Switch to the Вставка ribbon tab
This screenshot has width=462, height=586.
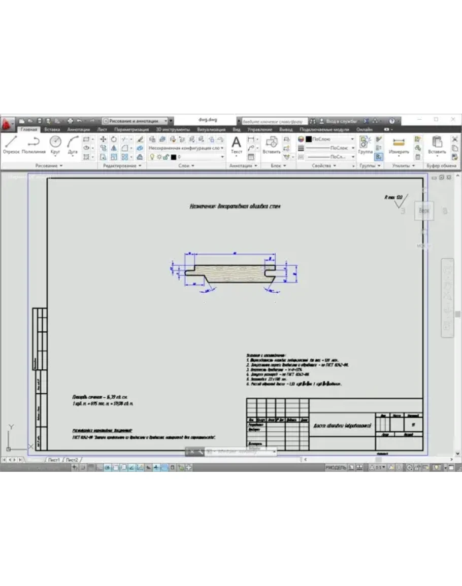[x=52, y=130]
